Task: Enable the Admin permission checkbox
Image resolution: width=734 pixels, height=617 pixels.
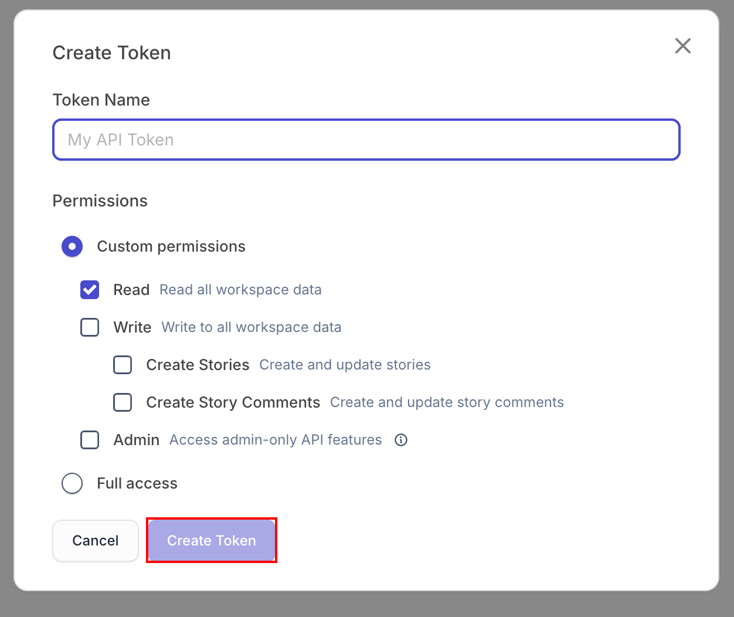Action: pyautogui.click(x=90, y=440)
